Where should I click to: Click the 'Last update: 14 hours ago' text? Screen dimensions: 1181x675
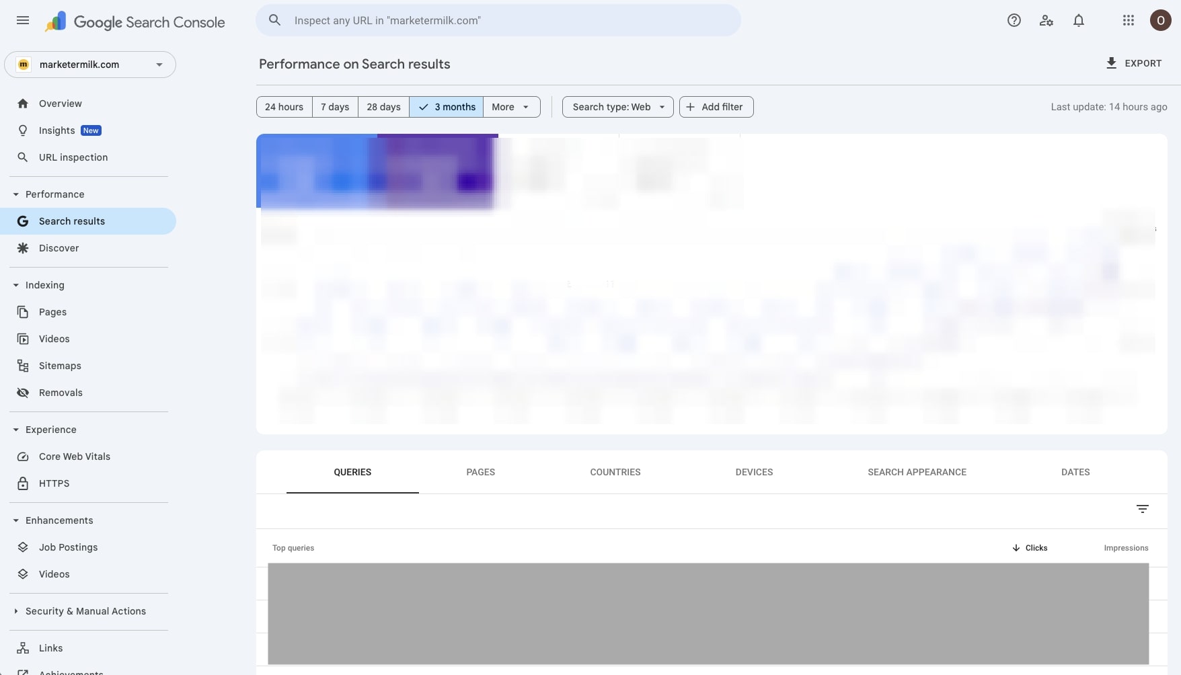(1109, 107)
